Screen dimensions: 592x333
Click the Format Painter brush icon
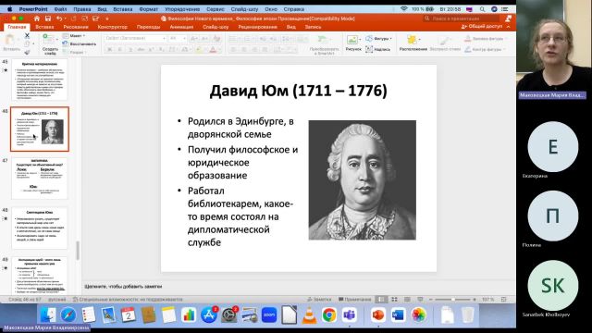click(27, 52)
